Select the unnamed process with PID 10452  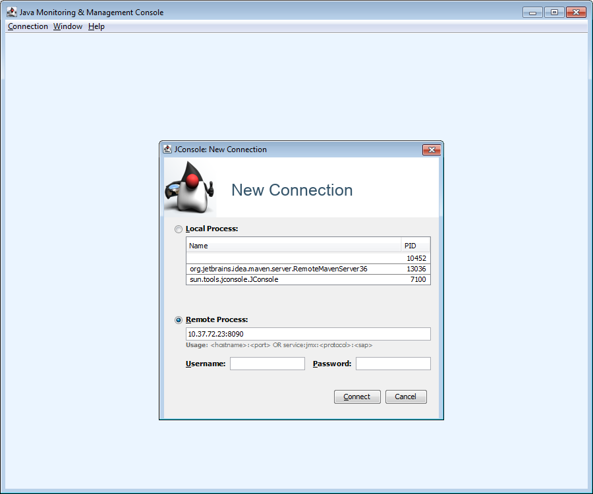(x=308, y=258)
